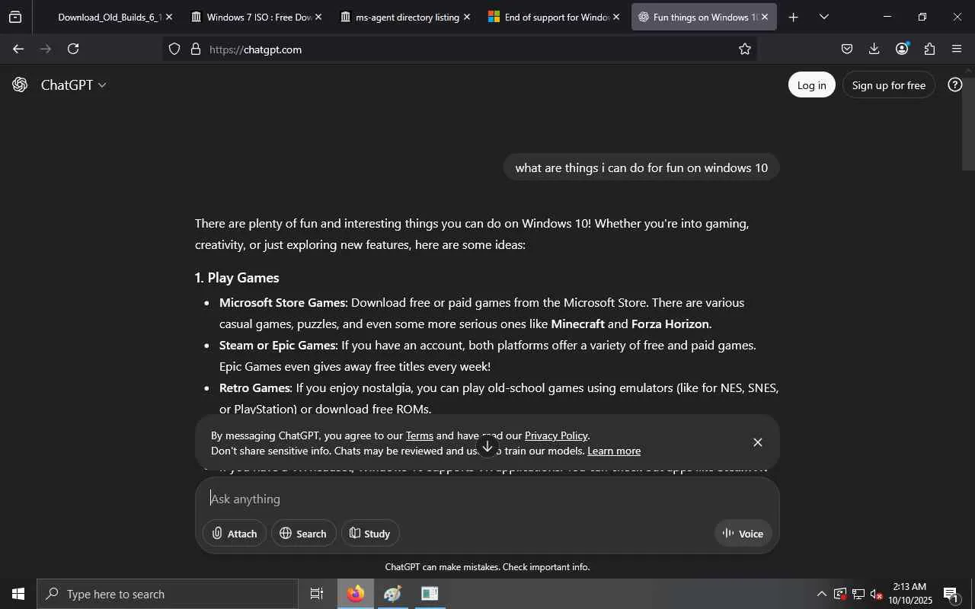
Task: Bookmark this page with the star icon
Action: pos(745,49)
